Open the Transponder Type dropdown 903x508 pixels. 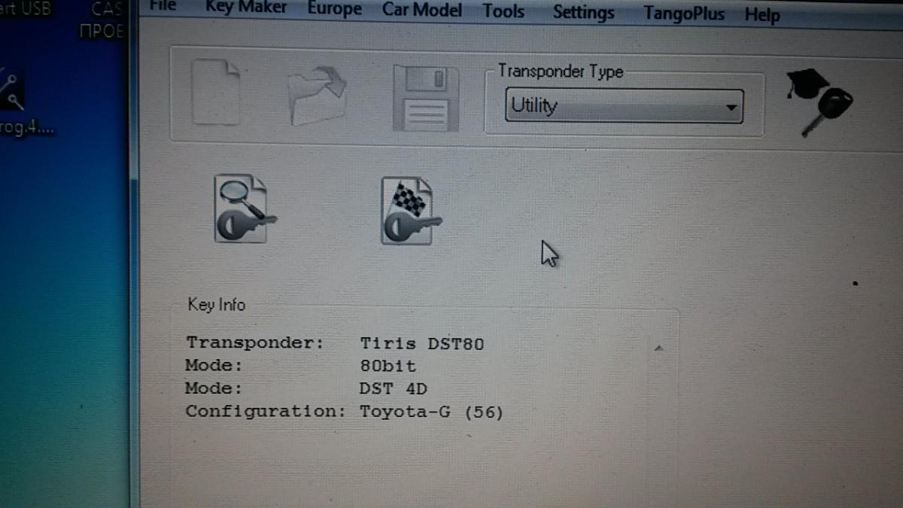click(x=623, y=106)
